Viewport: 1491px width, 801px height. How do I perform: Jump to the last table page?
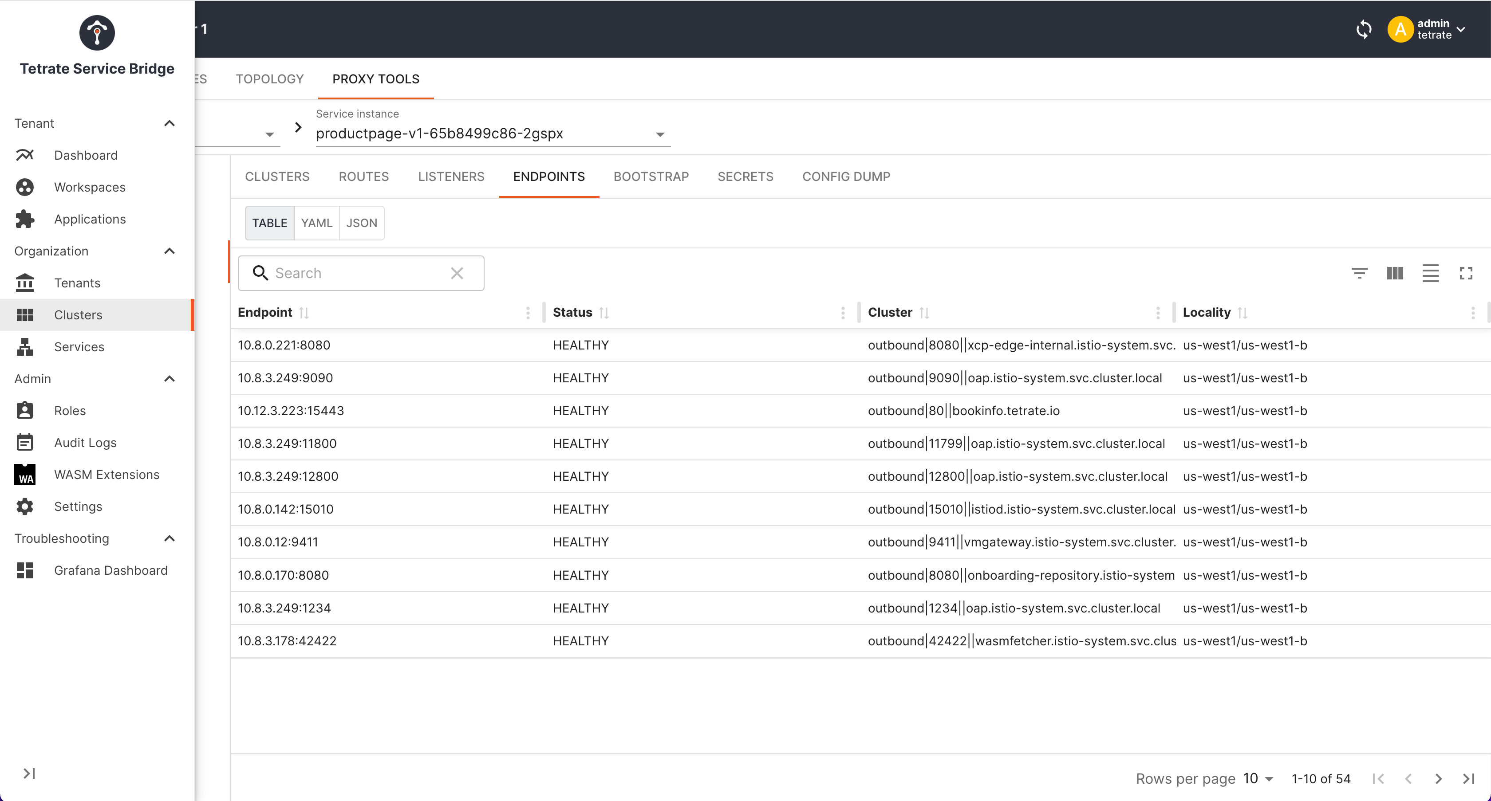(x=1468, y=779)
